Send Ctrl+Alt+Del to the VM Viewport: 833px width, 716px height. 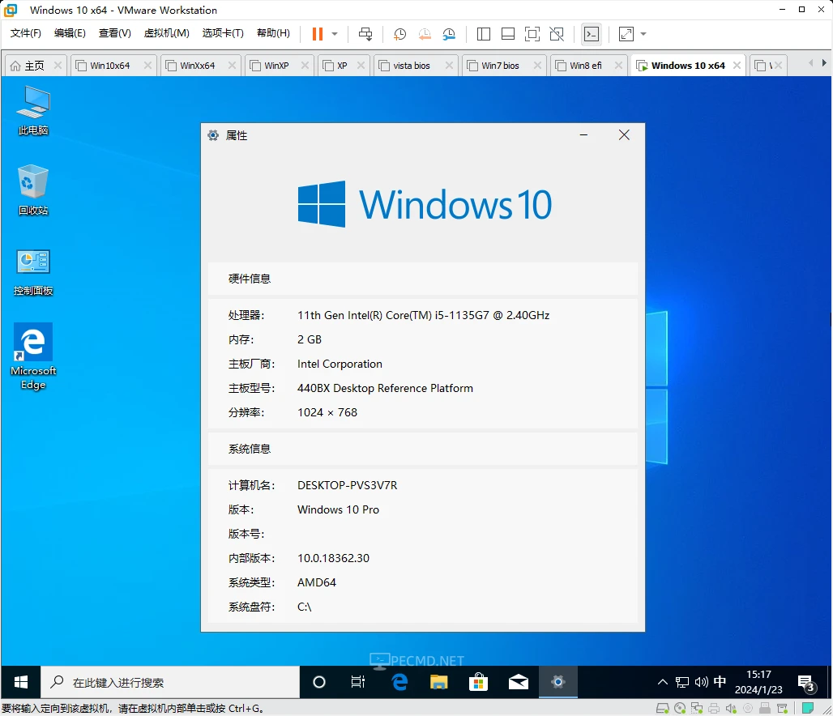click(x=365, y=34)
